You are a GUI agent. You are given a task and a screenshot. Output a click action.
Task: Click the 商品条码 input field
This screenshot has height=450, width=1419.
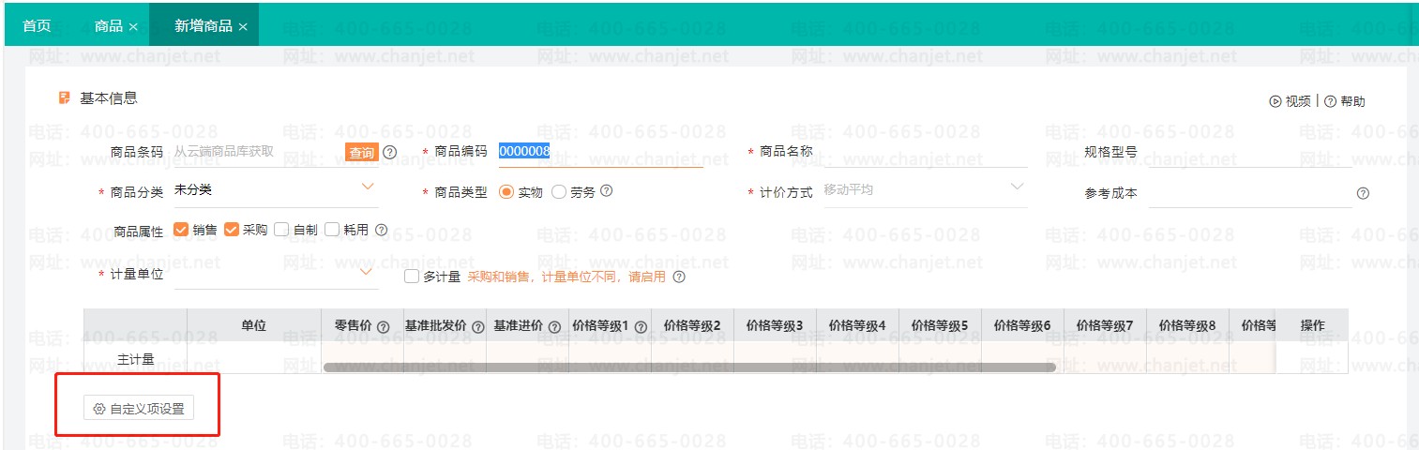click(258, 152)
